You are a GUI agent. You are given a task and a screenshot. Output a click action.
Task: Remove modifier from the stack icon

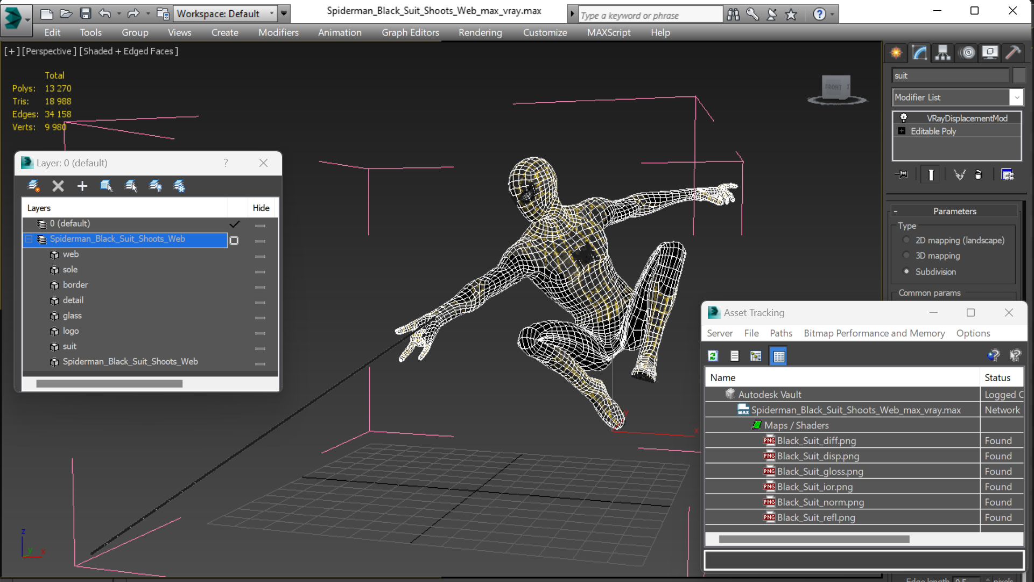click(979, 174)
